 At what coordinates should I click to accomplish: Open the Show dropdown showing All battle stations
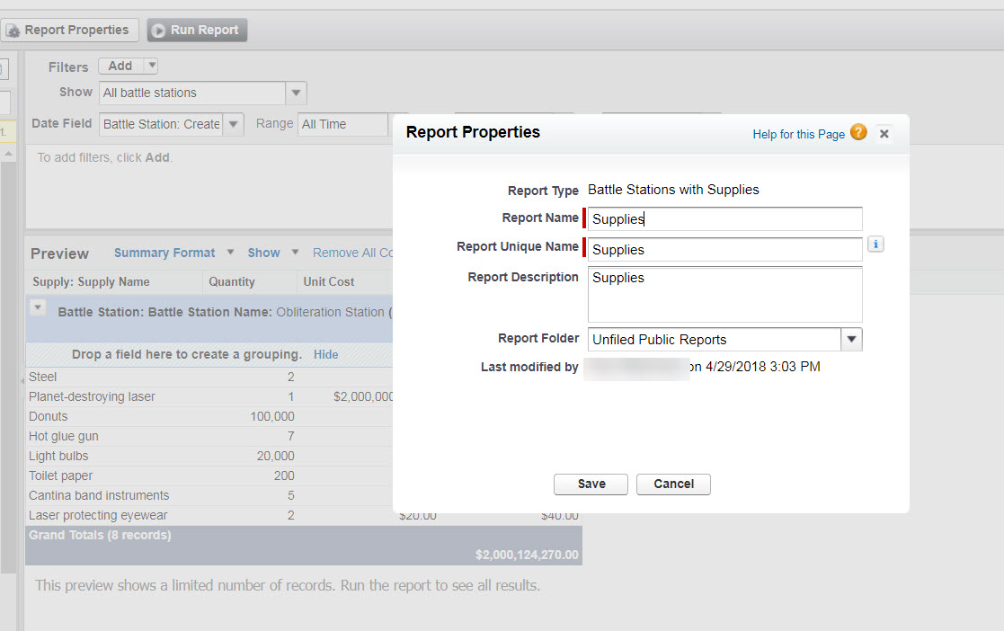coord(296,92)
